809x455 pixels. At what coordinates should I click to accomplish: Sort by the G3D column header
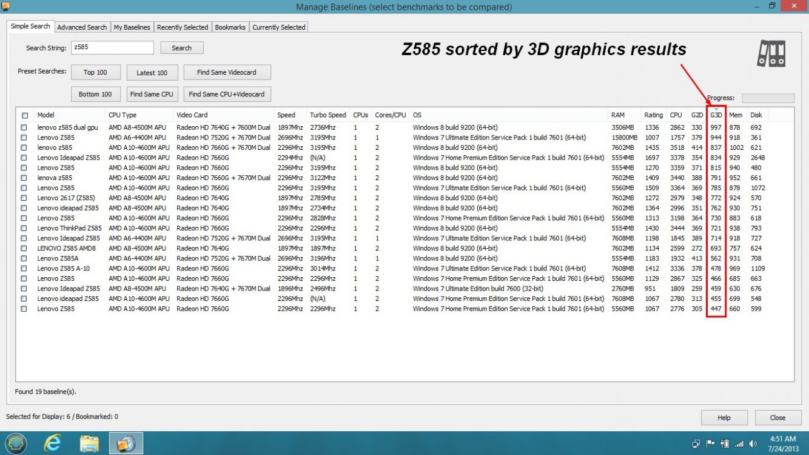[x=717, y=115]
